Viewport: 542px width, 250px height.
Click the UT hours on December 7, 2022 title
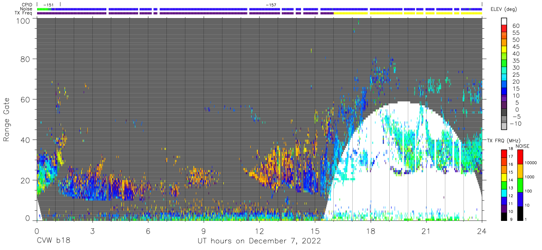coord(259,241)
